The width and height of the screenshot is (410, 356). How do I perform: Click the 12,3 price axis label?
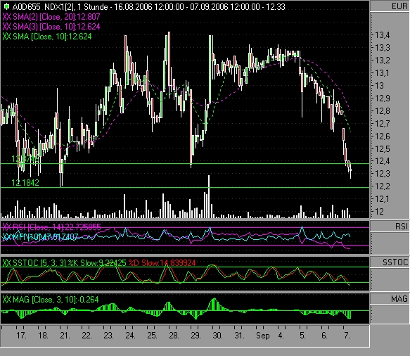click(x=383, y=174)
